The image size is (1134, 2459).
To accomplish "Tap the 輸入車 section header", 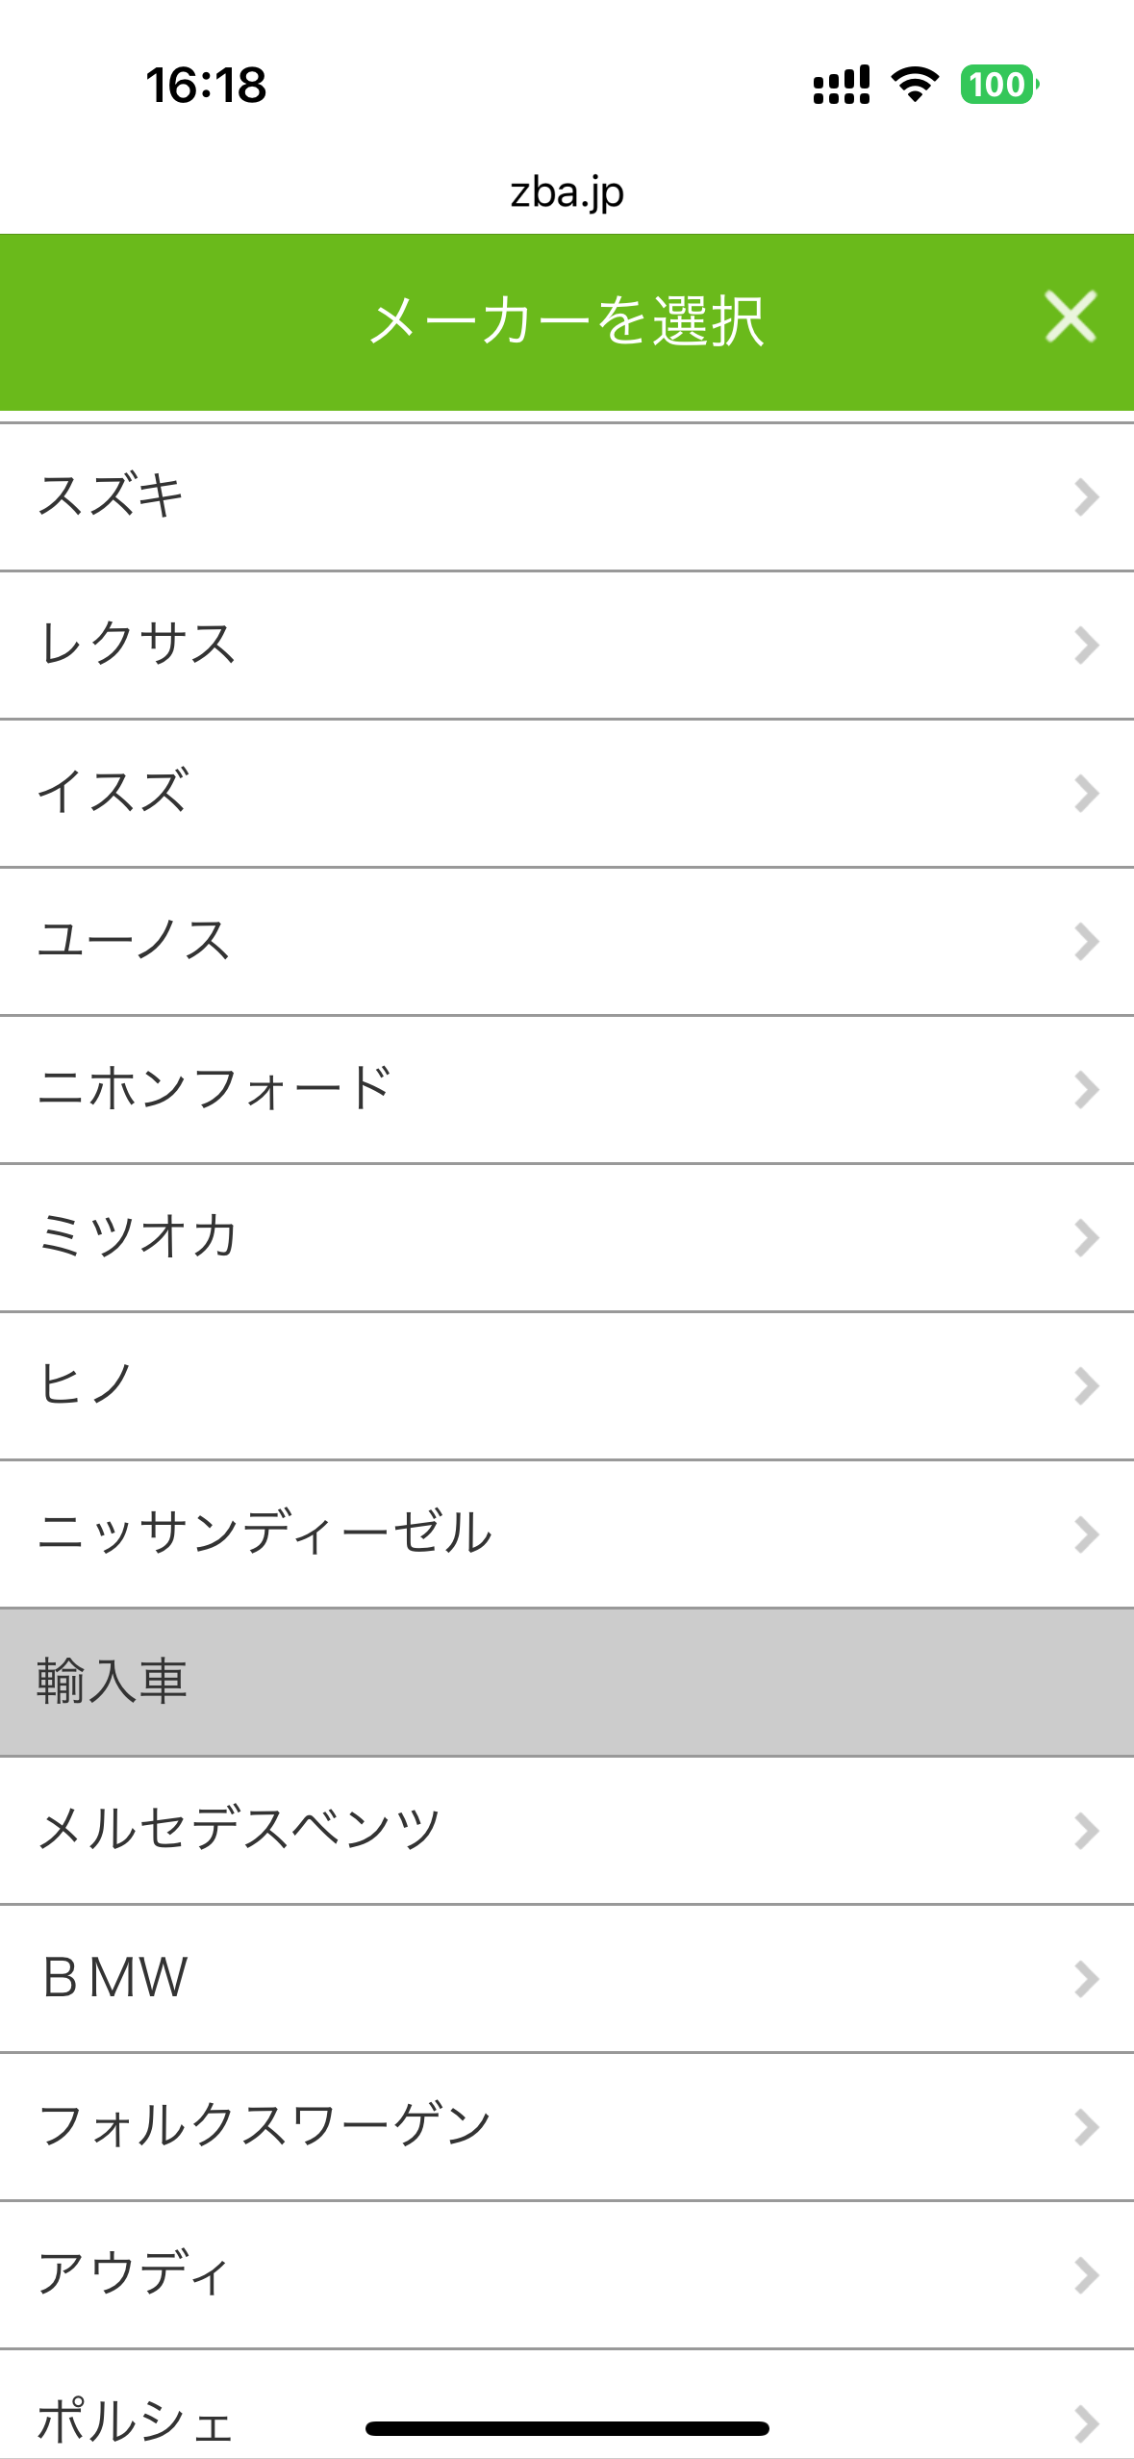I will click(567, 1682).
